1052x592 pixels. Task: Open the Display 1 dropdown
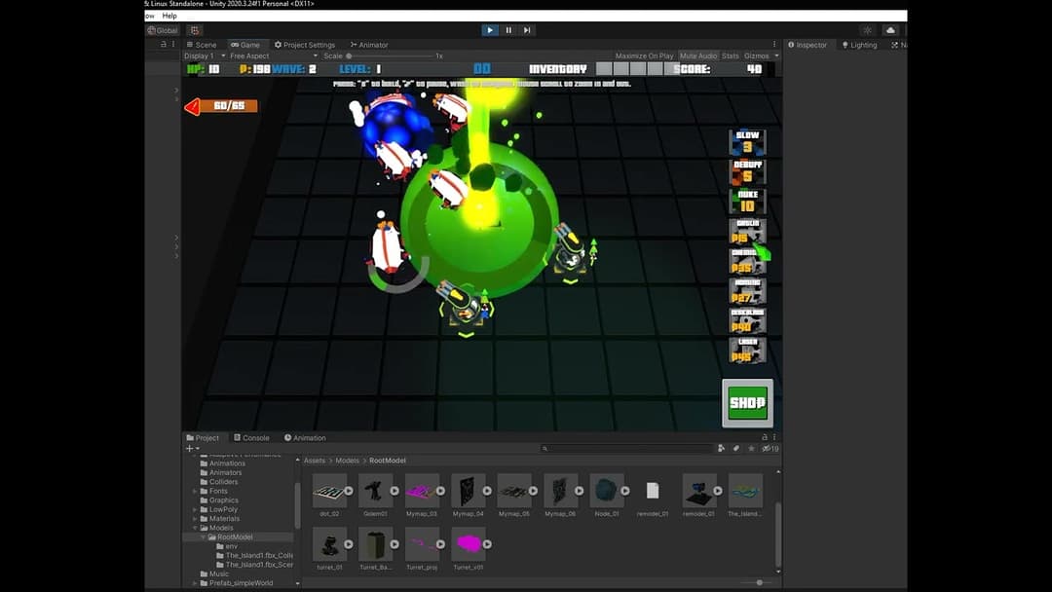point(200,55)
